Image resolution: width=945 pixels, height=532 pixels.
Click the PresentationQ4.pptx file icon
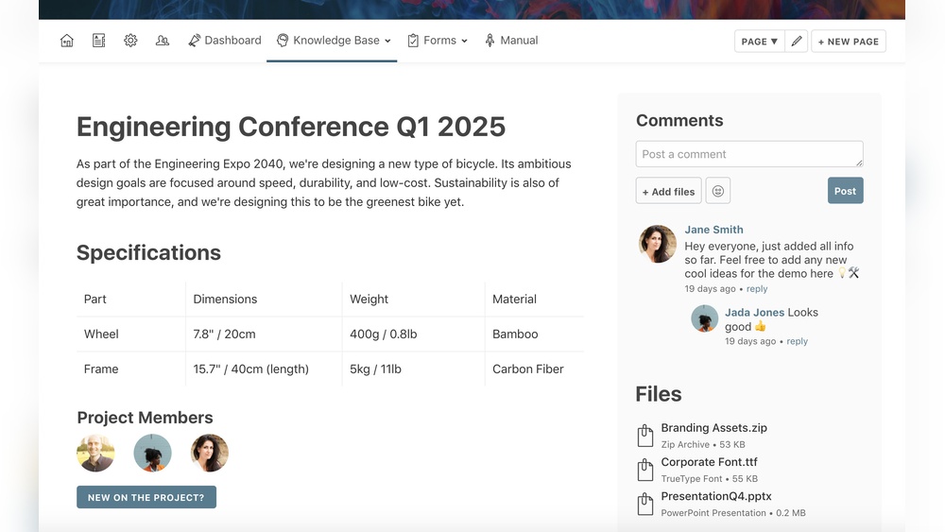(x=645, y=504)
